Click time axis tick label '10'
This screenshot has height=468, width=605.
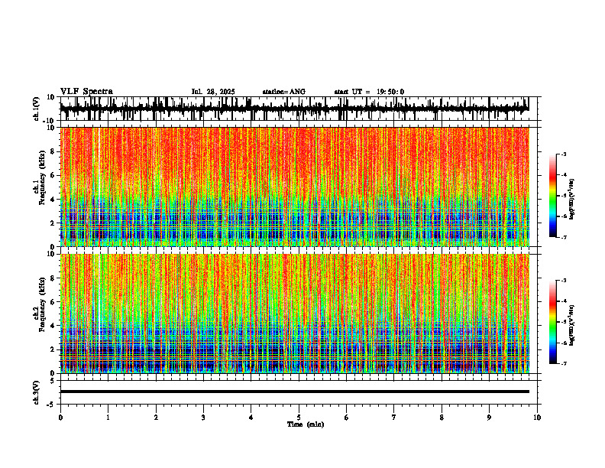[x=537, y=418]
